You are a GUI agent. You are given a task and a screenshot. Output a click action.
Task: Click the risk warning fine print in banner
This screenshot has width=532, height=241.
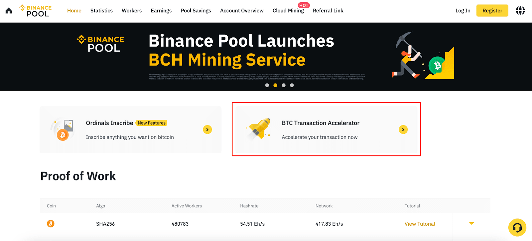pos(257,77)
